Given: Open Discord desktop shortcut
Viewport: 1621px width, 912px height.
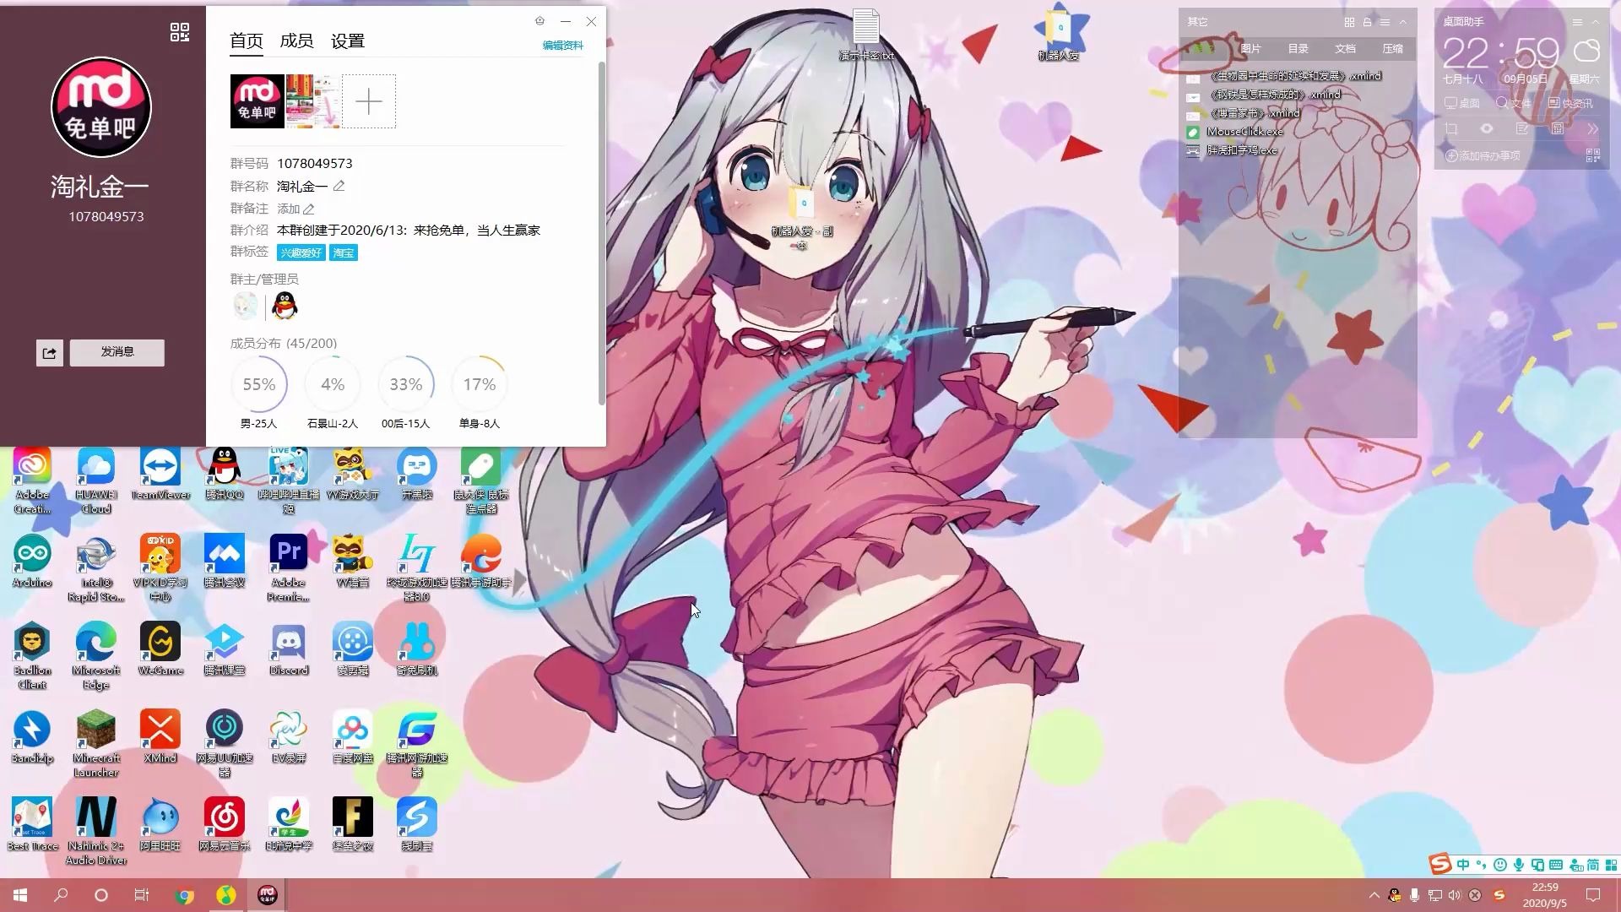Looking at the screenshot, I should click(x=289, y=650).
